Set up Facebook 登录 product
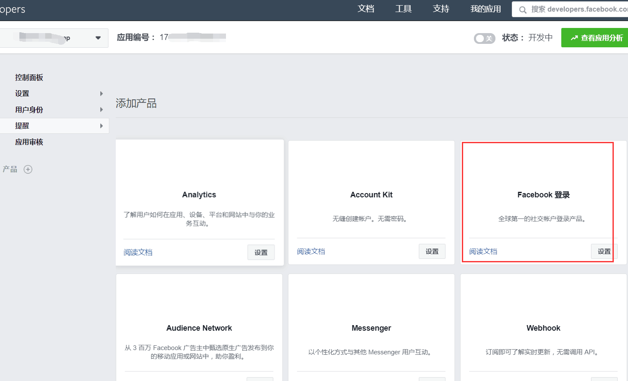The height and width of the screenshot is (381, 628). pyautogui.click(x=603, y=252)
